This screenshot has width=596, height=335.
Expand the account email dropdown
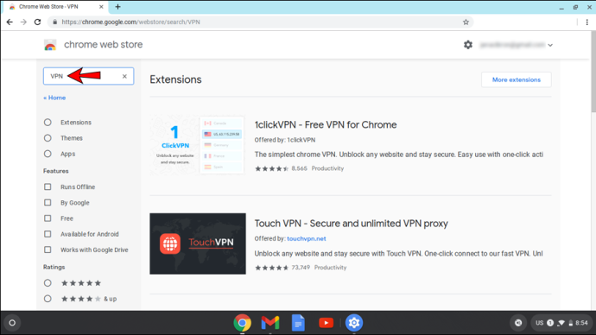coord(550,45)
